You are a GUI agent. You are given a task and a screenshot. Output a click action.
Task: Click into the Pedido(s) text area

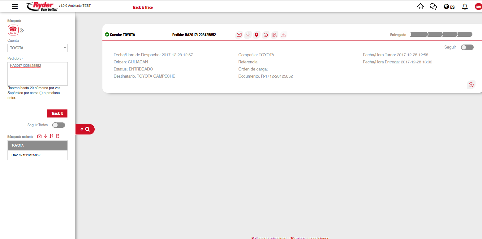pos(37,74)
